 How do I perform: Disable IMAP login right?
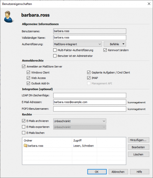coord(89,78)
